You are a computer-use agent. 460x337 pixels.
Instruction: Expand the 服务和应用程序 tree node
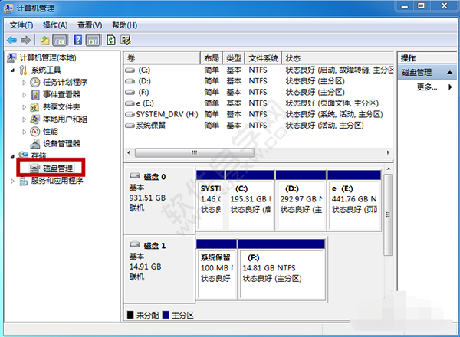click(12, 181)
